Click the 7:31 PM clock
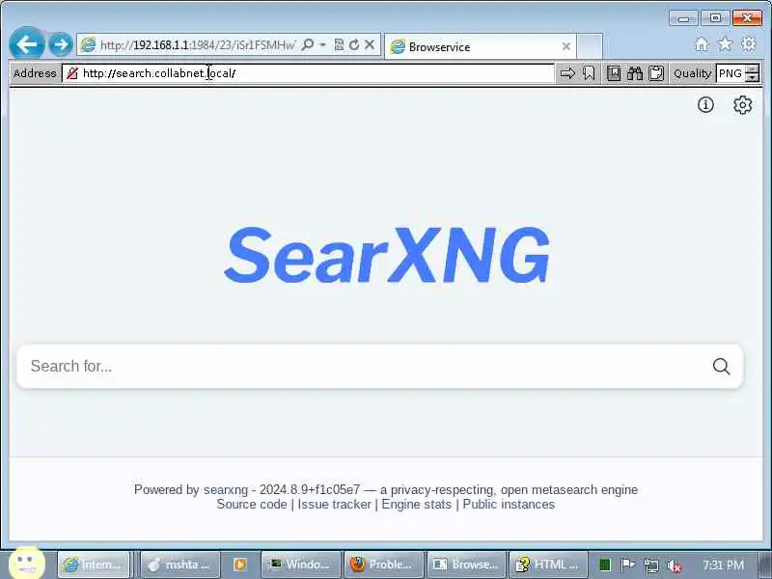The image size is (772, 579). 723,565
